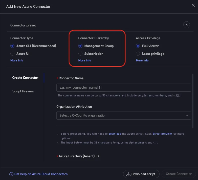198x180 pixels.
Task: Close the Add New Azure Connector dialog
Action: (x=193, y=5)
